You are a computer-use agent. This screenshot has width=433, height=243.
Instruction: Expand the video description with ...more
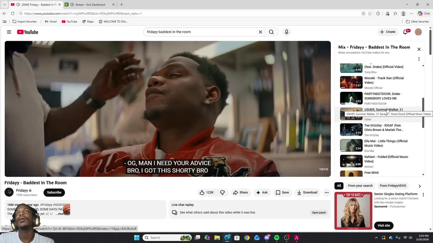click(60, 214)
